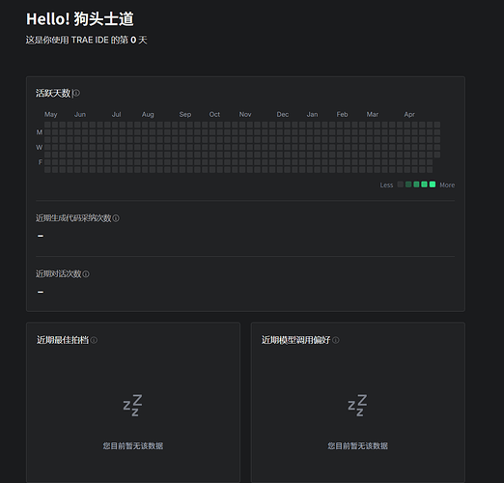
Task: Click info icon beside 近期对话次数
Action: (x=86, y=274)
